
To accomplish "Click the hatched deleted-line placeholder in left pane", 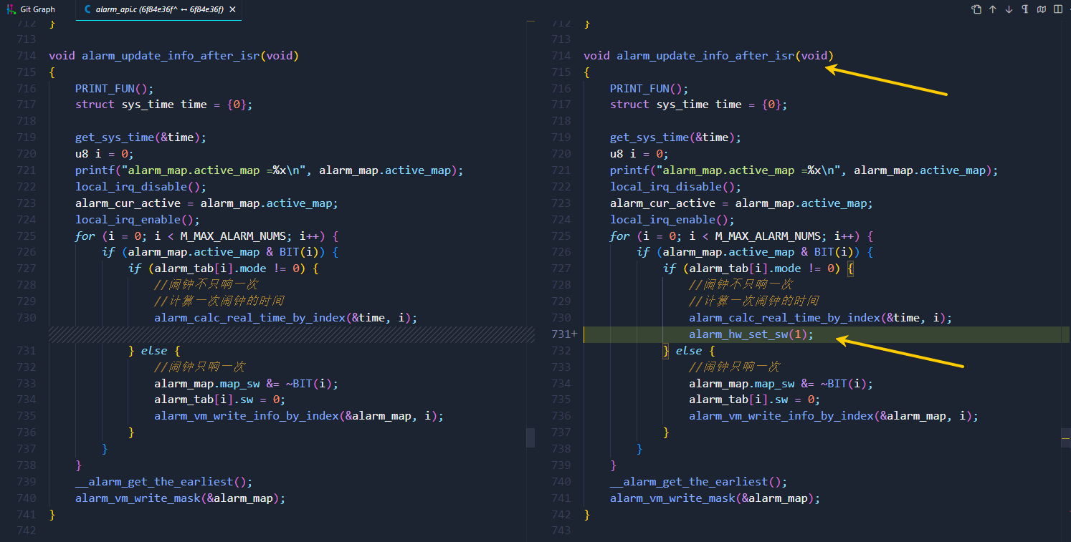I will click(292, 334).
